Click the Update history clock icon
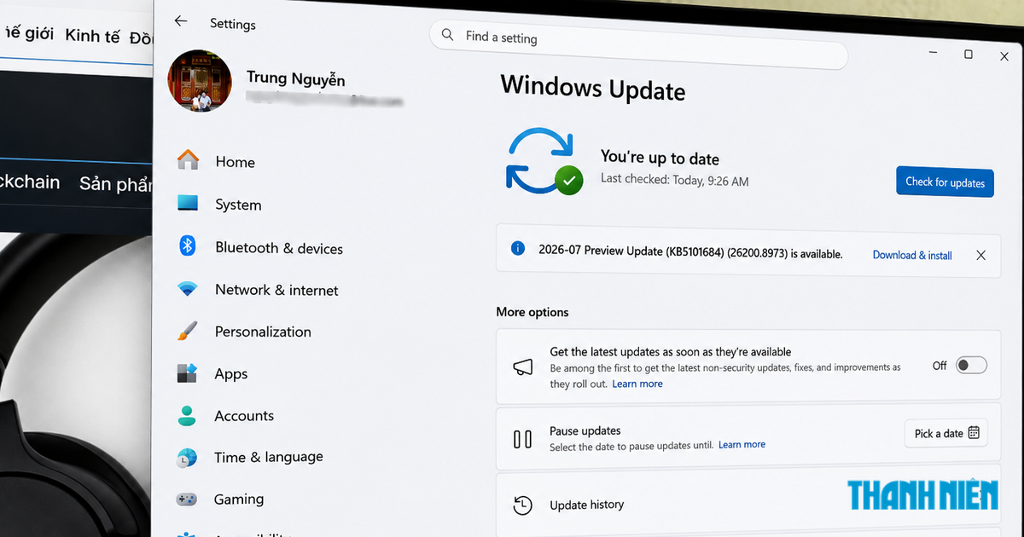 522,505
